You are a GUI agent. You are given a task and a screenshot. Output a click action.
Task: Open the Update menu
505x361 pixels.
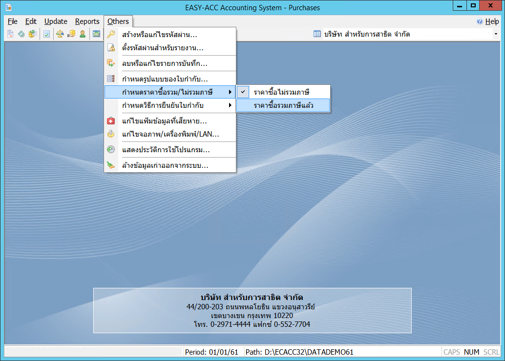tap(56, 21)
